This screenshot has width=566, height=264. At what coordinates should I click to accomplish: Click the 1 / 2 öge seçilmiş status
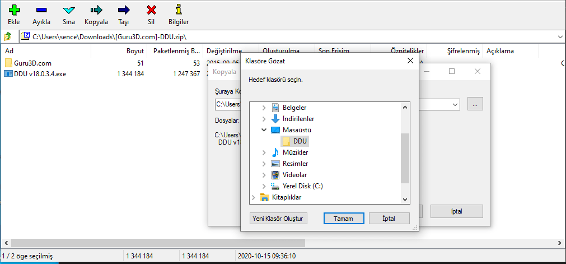coord(27,256)
